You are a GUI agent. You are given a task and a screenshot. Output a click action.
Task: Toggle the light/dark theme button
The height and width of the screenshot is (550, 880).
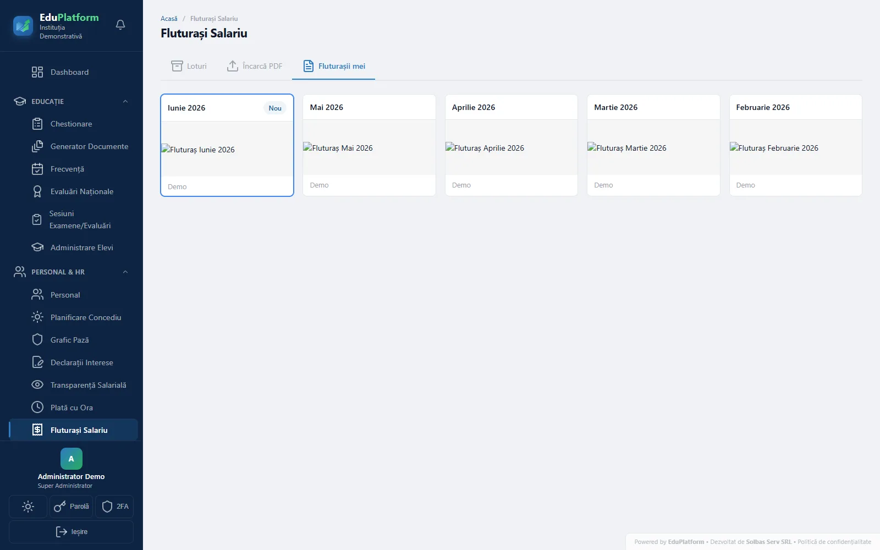pos(28,507)
